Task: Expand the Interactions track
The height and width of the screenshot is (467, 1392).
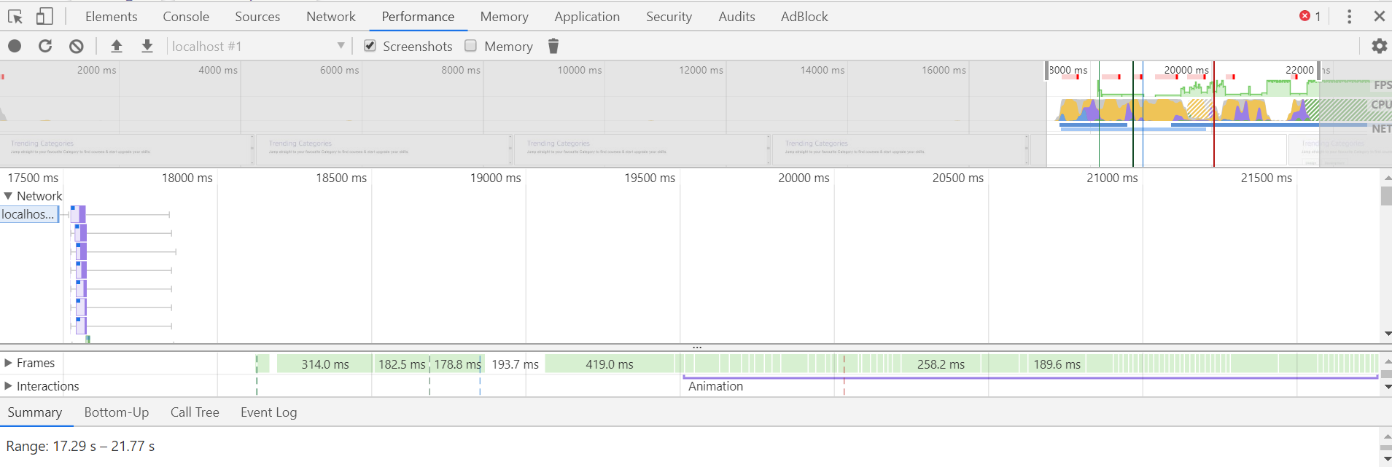Action: (9, 386)
